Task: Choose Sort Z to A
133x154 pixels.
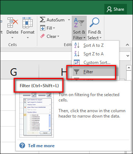Action: [95, 54]
